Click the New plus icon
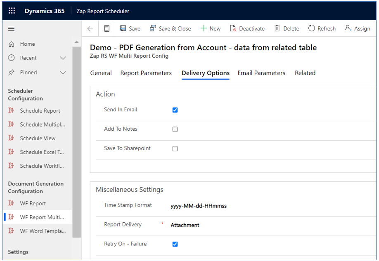 coord(204,28)
